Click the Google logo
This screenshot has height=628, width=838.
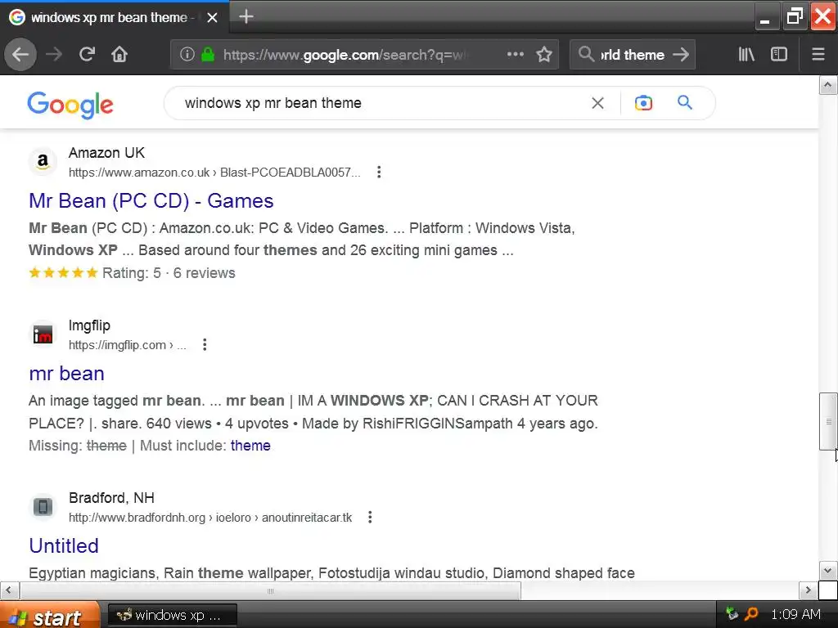(70, 105)
